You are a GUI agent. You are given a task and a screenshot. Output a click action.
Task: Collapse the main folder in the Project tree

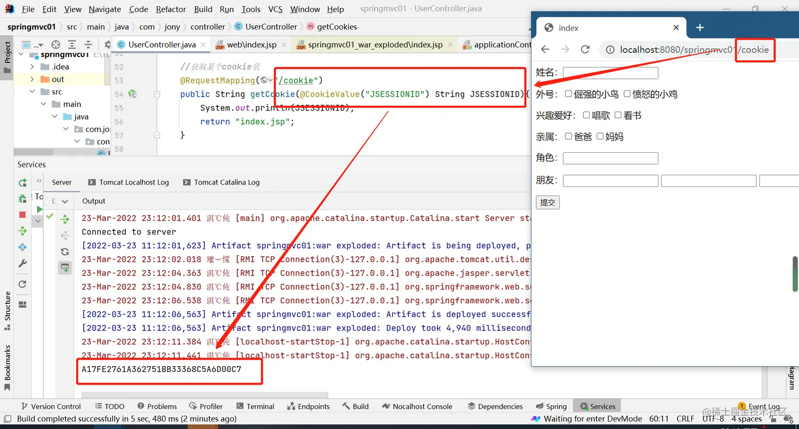(x=44, y=104)
